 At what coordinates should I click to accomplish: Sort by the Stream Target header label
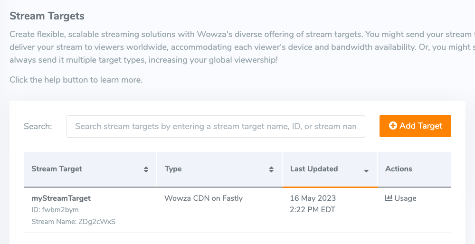57,169
